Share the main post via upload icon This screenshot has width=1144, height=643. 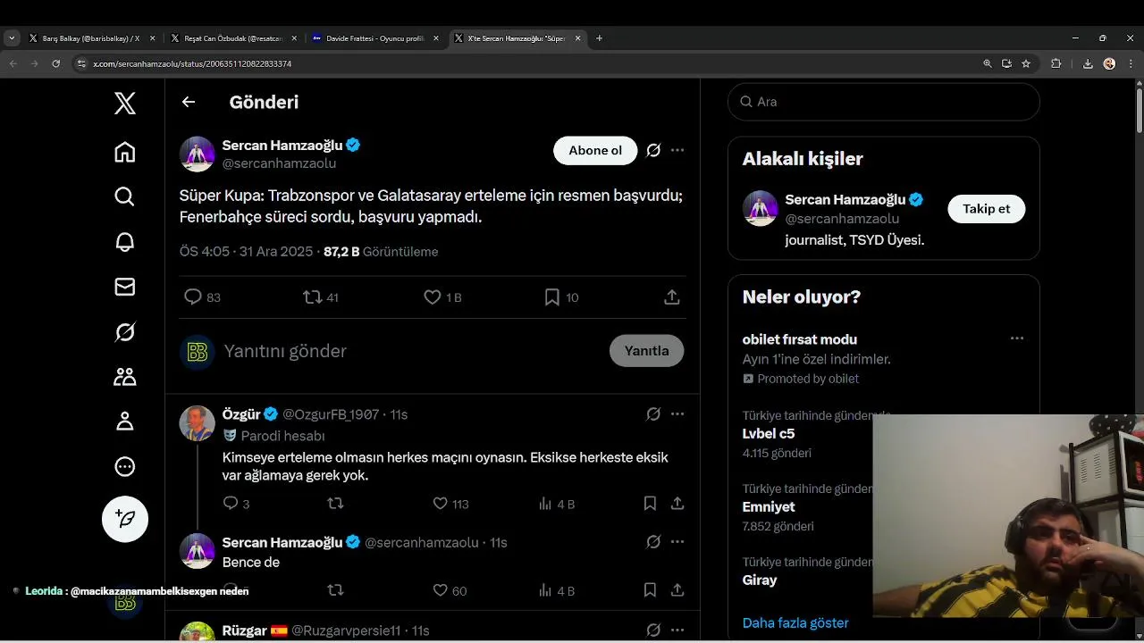coord(672,297)
